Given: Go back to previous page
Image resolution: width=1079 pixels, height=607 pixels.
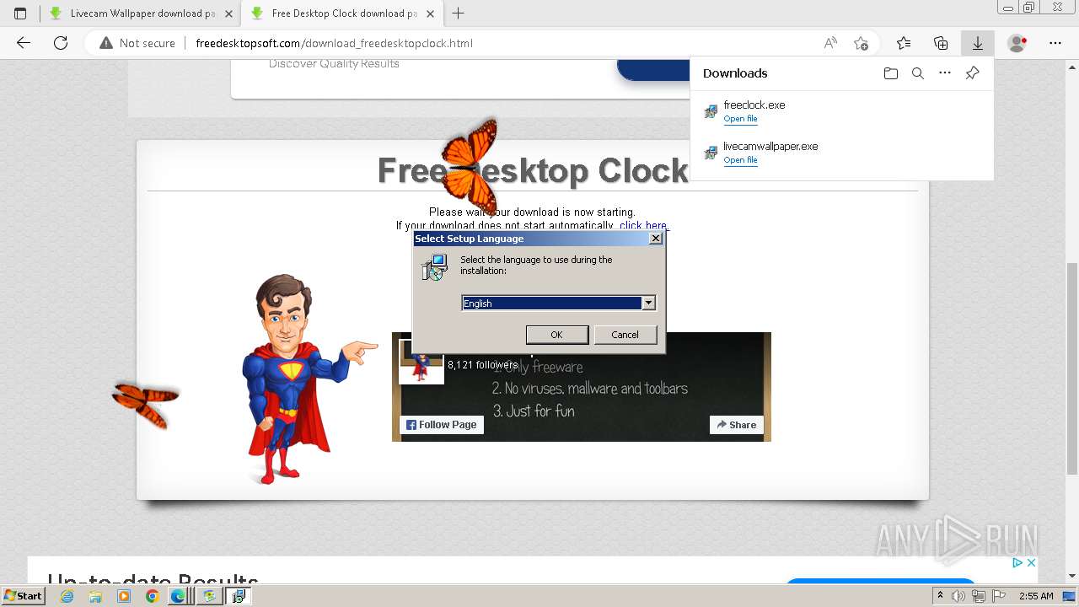Looking at the screenshot, I should coord(24,43).
